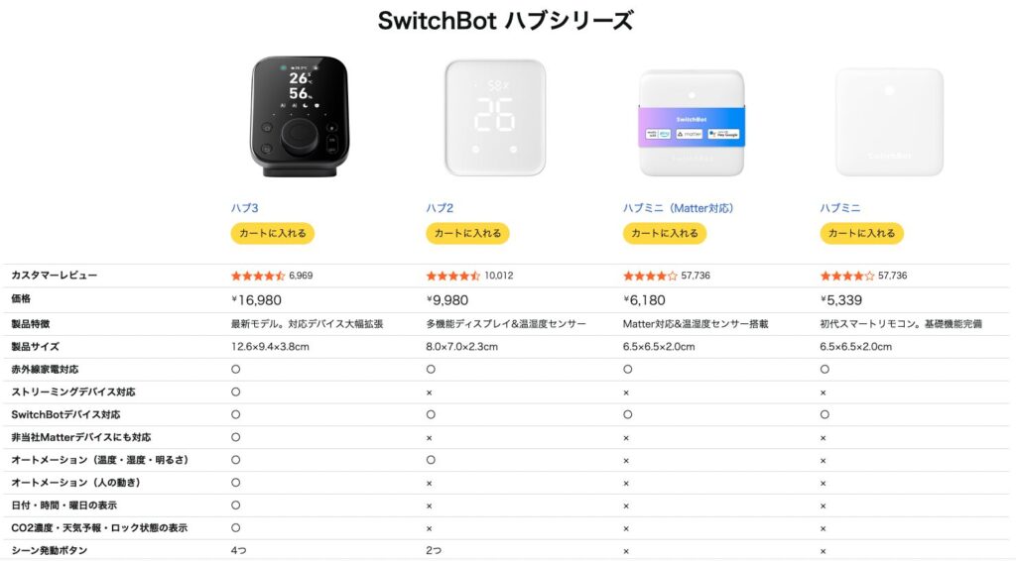This screenshot has height=561, width=1016.
Task: Open the 10,012 reviews for ハブ2
Action: tap(499, 276)
